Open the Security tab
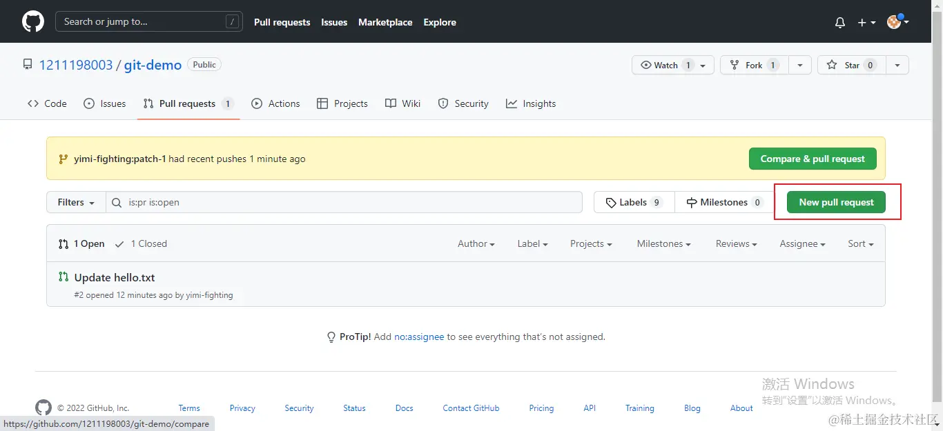The image size is (943, 431). (x=463, y=103)
